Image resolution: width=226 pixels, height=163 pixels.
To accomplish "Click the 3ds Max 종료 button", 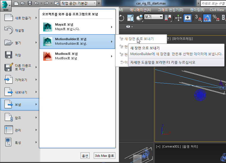I will click(104, 156).
